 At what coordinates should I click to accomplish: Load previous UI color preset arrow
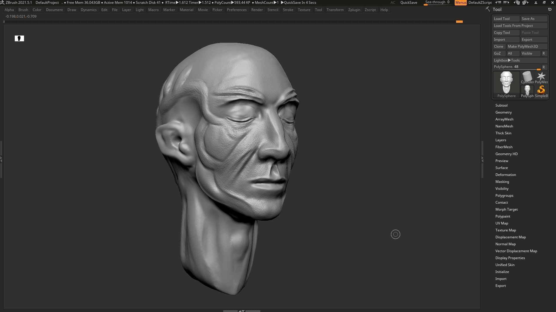click(498, 3)
